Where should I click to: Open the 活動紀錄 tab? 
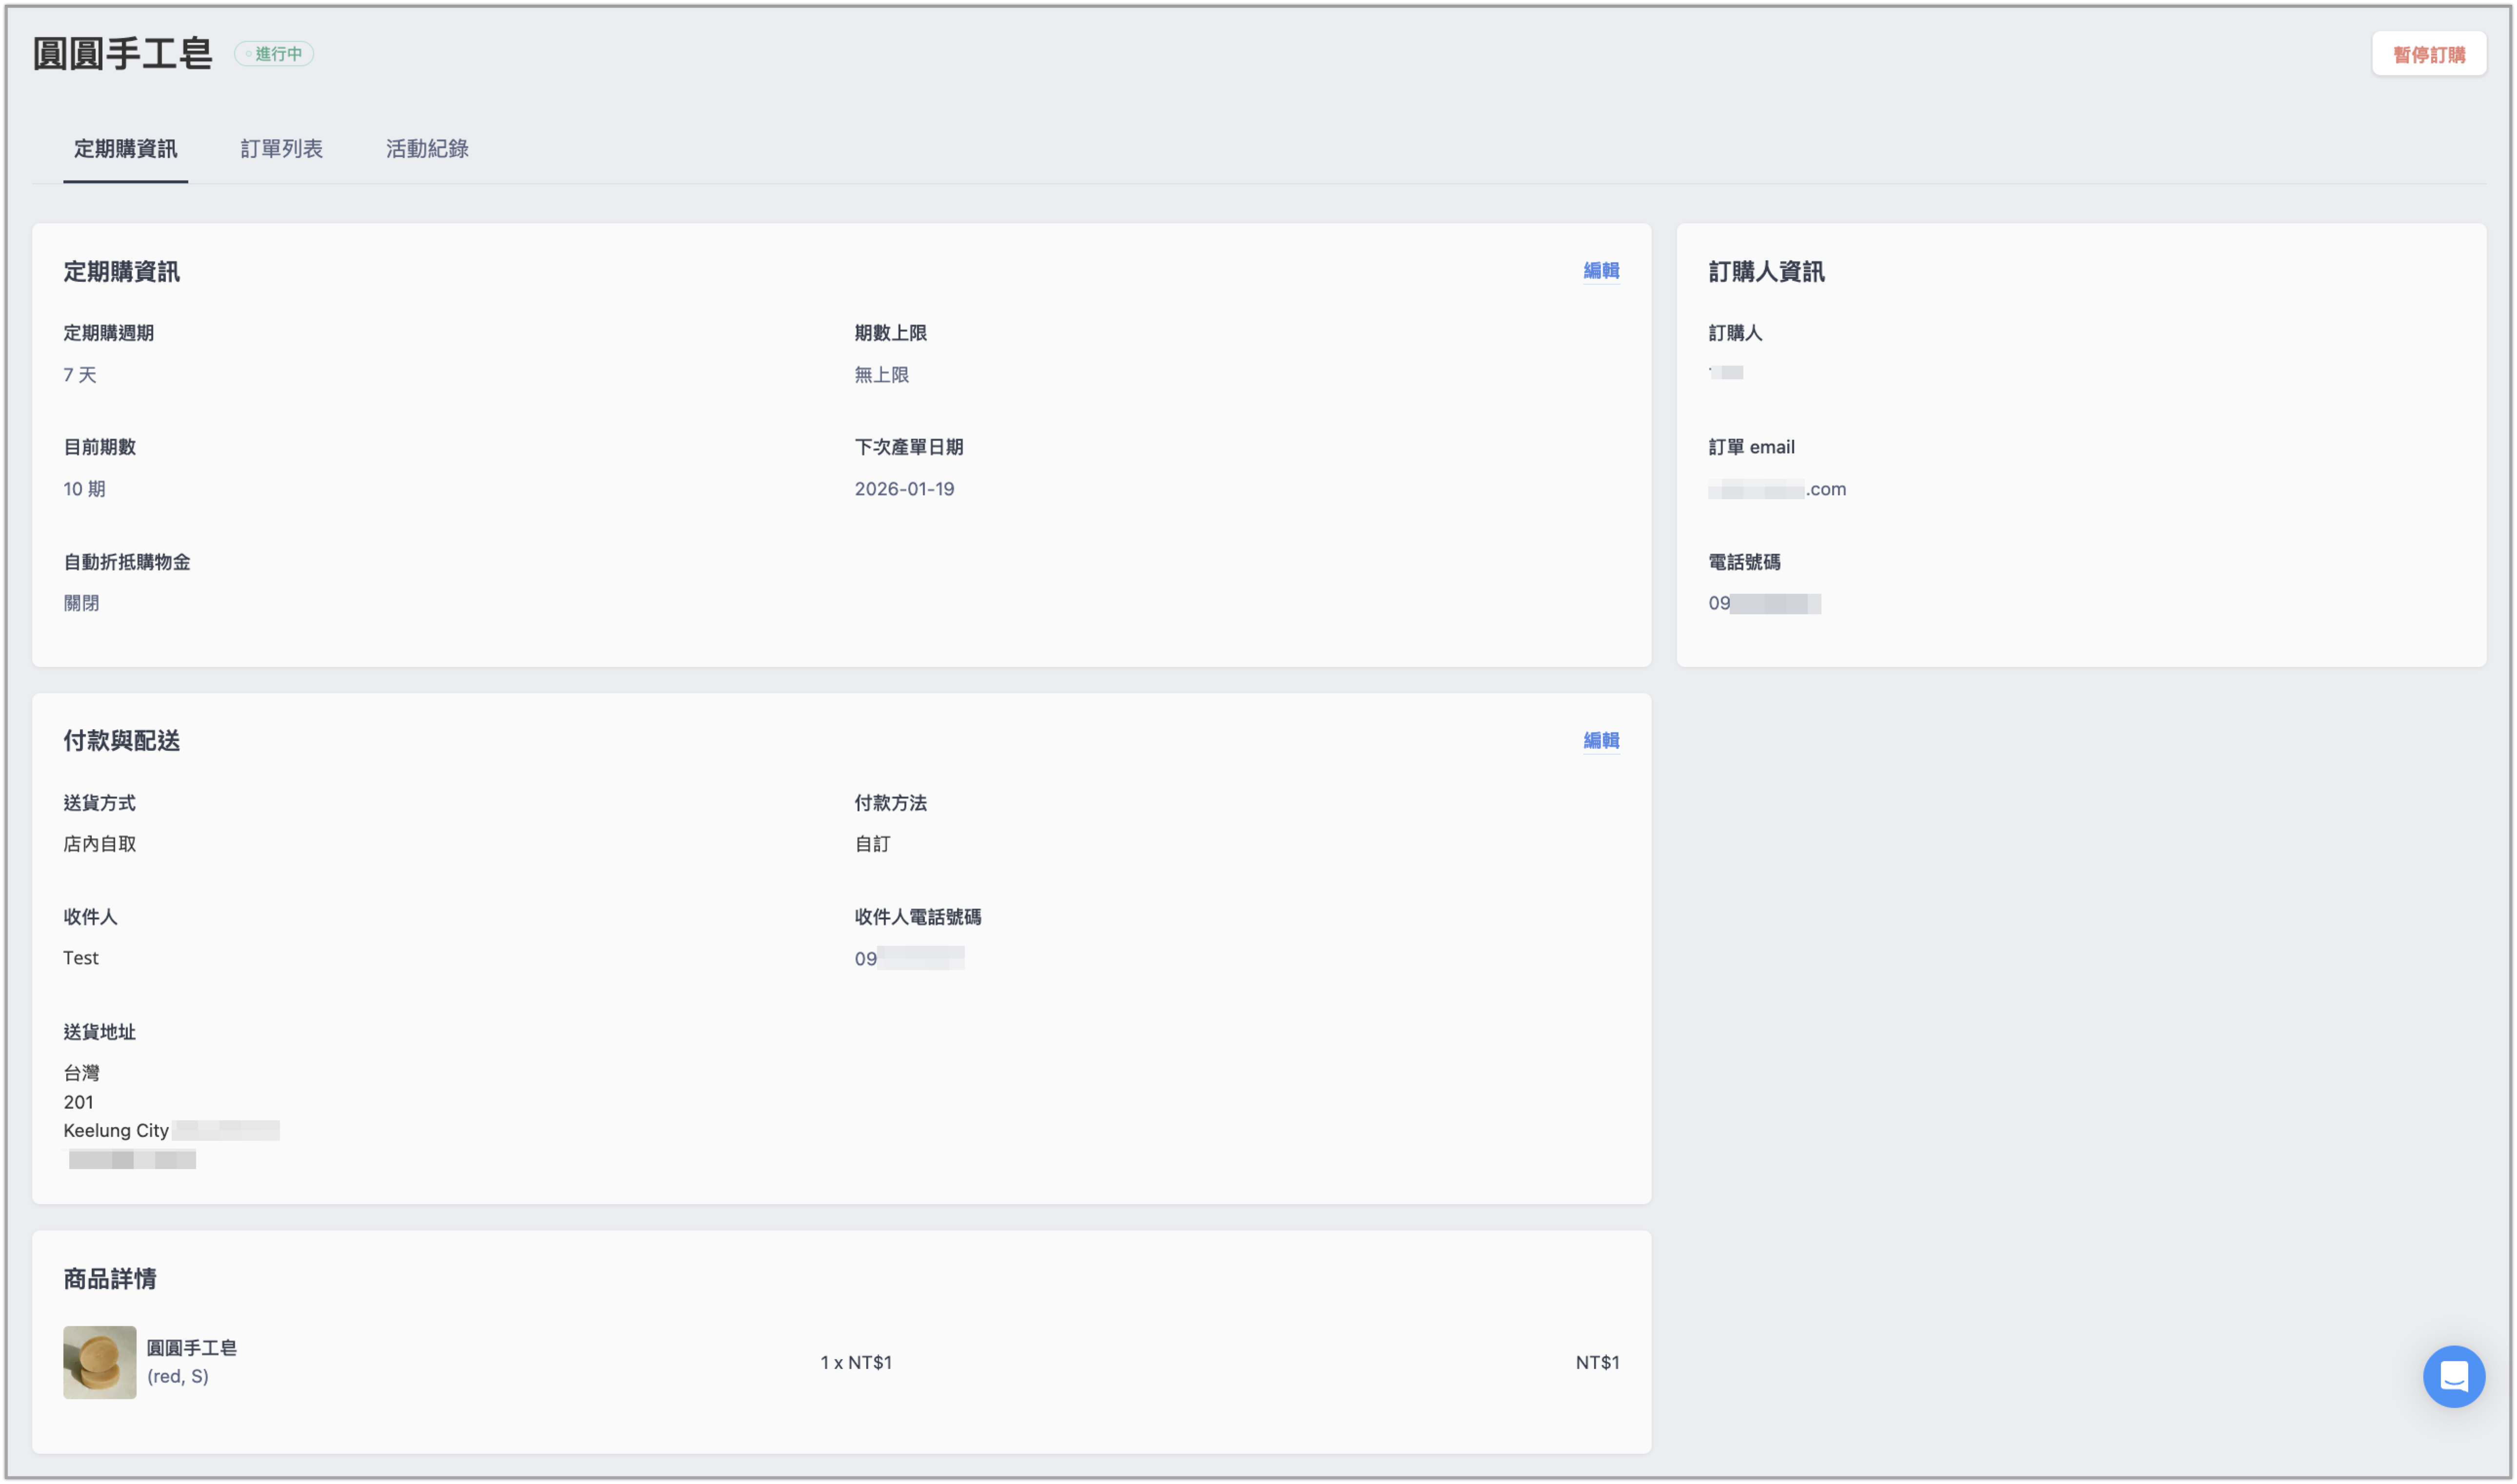[427, 149]
